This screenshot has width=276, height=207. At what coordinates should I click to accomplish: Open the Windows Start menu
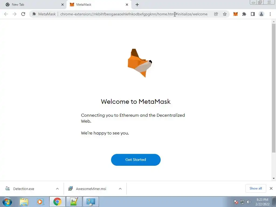(7, 202)
